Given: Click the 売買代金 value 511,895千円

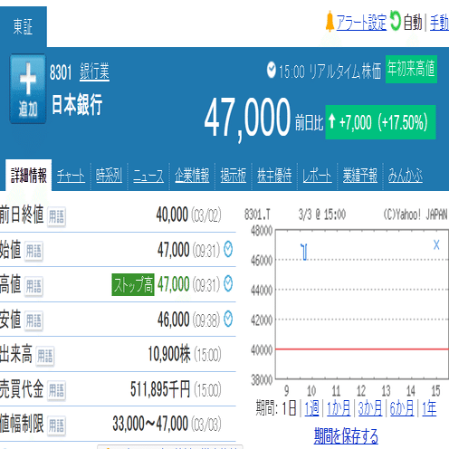Looking at the screenshot, I should pos(160,389).
